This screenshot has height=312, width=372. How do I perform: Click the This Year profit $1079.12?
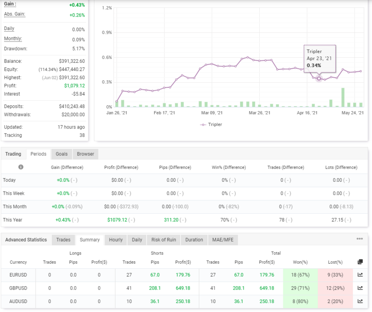(x=117, y=220)
